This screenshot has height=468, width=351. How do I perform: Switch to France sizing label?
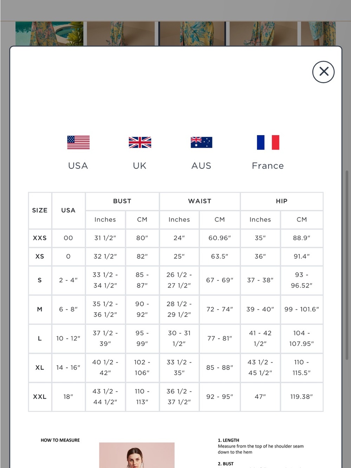tap(268, 166)
